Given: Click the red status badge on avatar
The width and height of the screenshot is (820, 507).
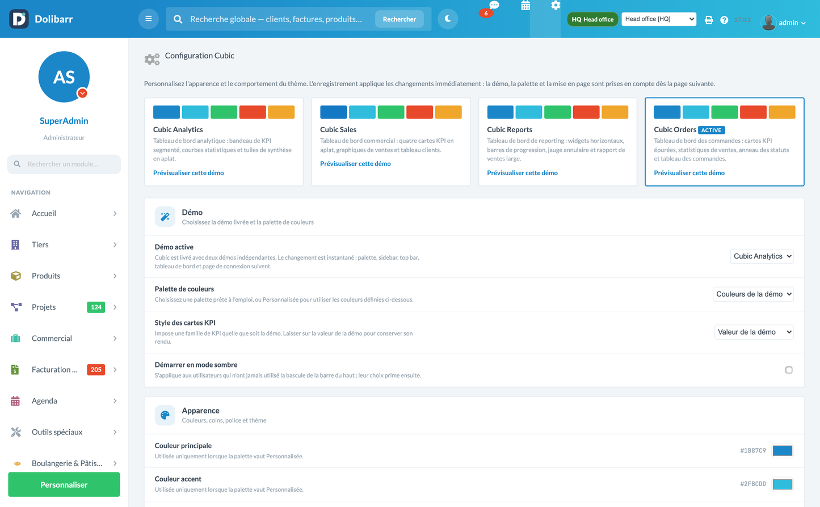Looking at the screenshot, I should [x=83, y=93].
